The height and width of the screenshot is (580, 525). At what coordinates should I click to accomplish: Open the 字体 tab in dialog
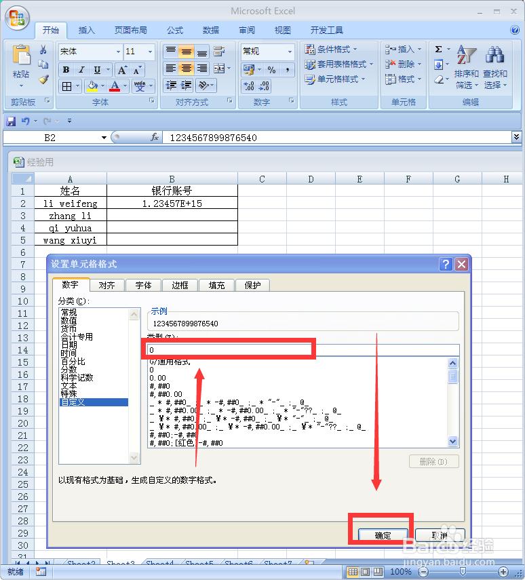click(143, 285)
